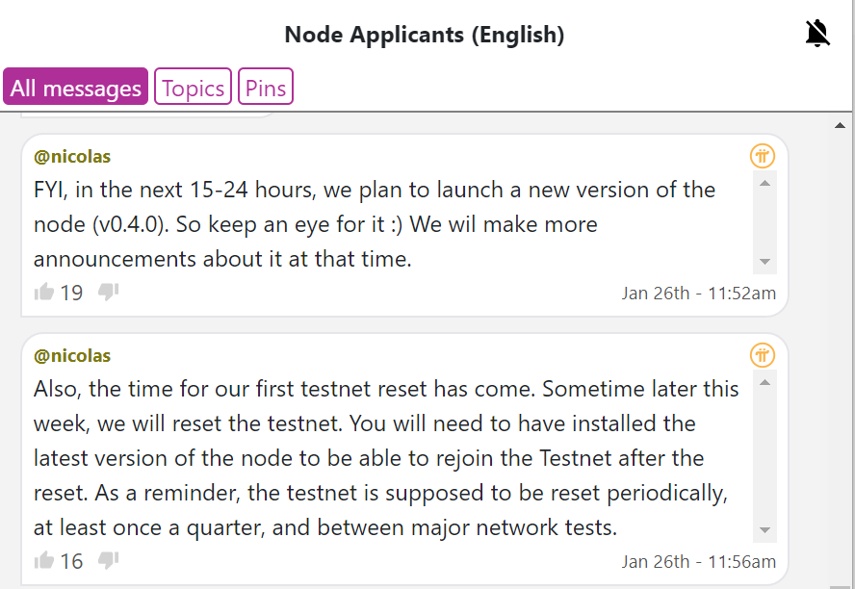Open the Topics tab

(x=193, y=86)
